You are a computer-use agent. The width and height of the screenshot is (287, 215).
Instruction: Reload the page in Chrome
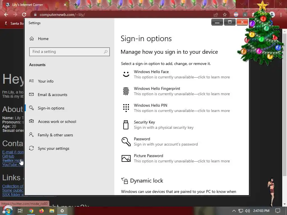[24, 15]
